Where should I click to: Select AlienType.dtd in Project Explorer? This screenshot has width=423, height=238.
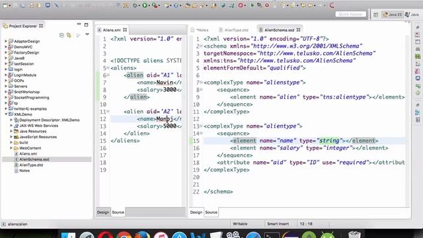click(x=31, y=165)
